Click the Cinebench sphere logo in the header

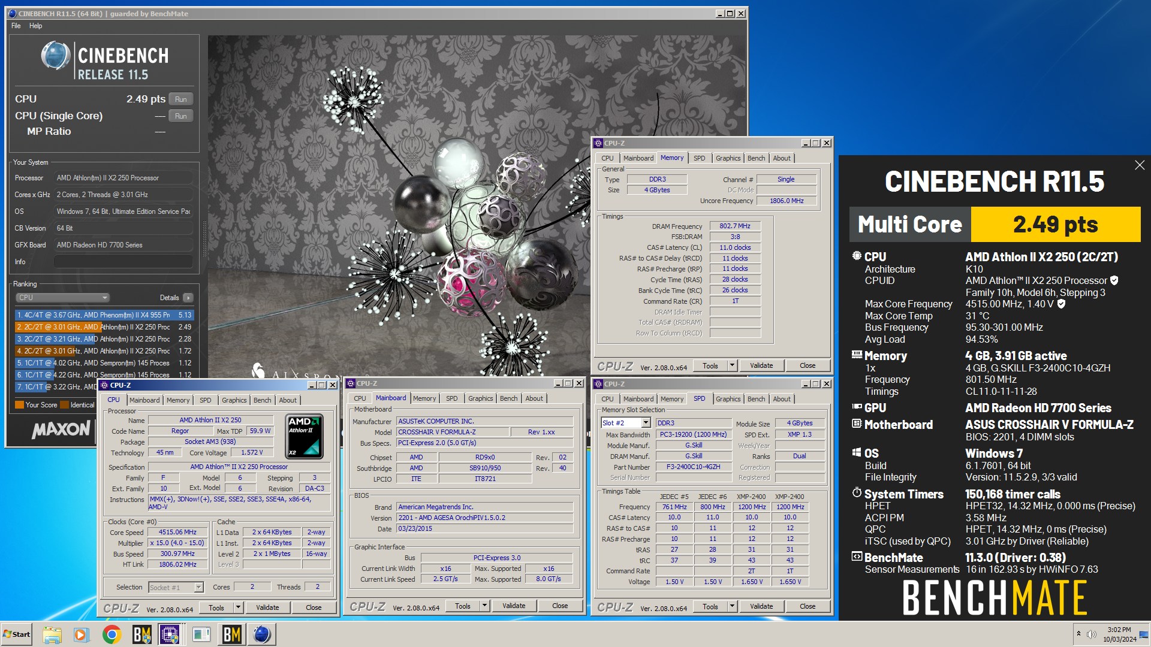pyautogui.click(x=56, y=56)
